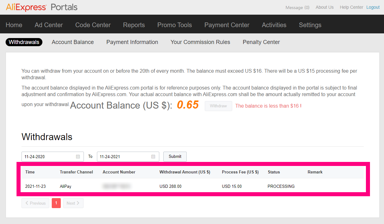Go to Activities page
The image size is (384, 224).
pyautogui.click(x=274, y=25)
